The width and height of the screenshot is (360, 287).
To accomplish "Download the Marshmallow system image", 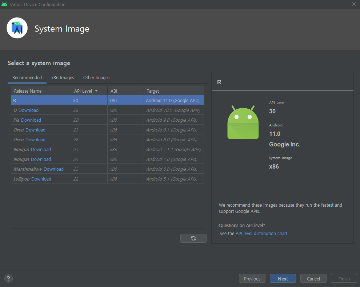I will point(53,169).
